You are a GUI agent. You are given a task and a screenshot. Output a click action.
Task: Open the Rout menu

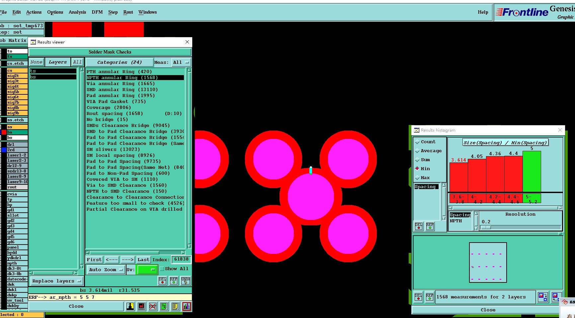pyautogui.click(x=128, y=12)
